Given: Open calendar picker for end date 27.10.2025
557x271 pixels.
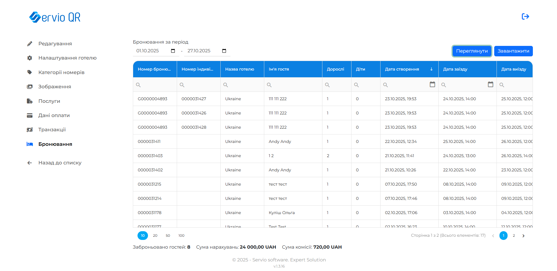Looking at the screenshot, I should [x=224, y=51].
